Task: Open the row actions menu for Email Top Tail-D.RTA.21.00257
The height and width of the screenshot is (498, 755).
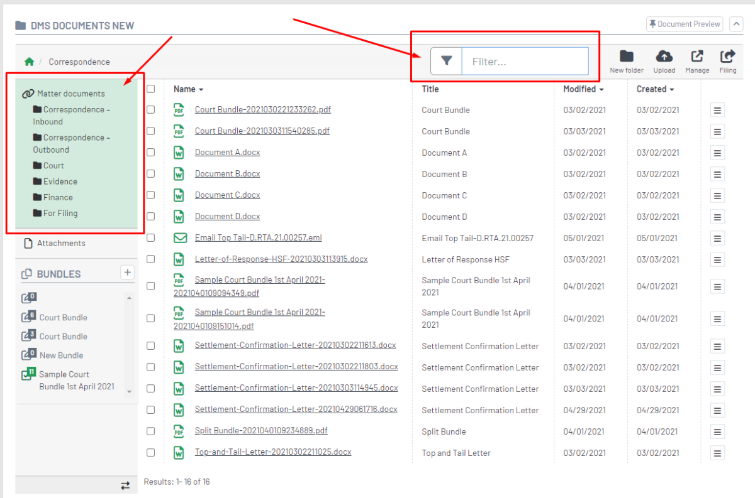Action: [717, 237]
